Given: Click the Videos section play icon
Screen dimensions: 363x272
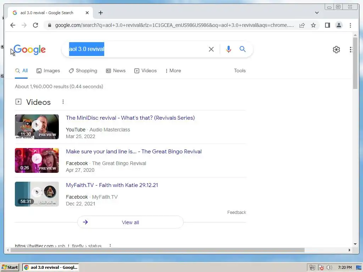Looking at the screenshot, I should (x=18, y=102).
